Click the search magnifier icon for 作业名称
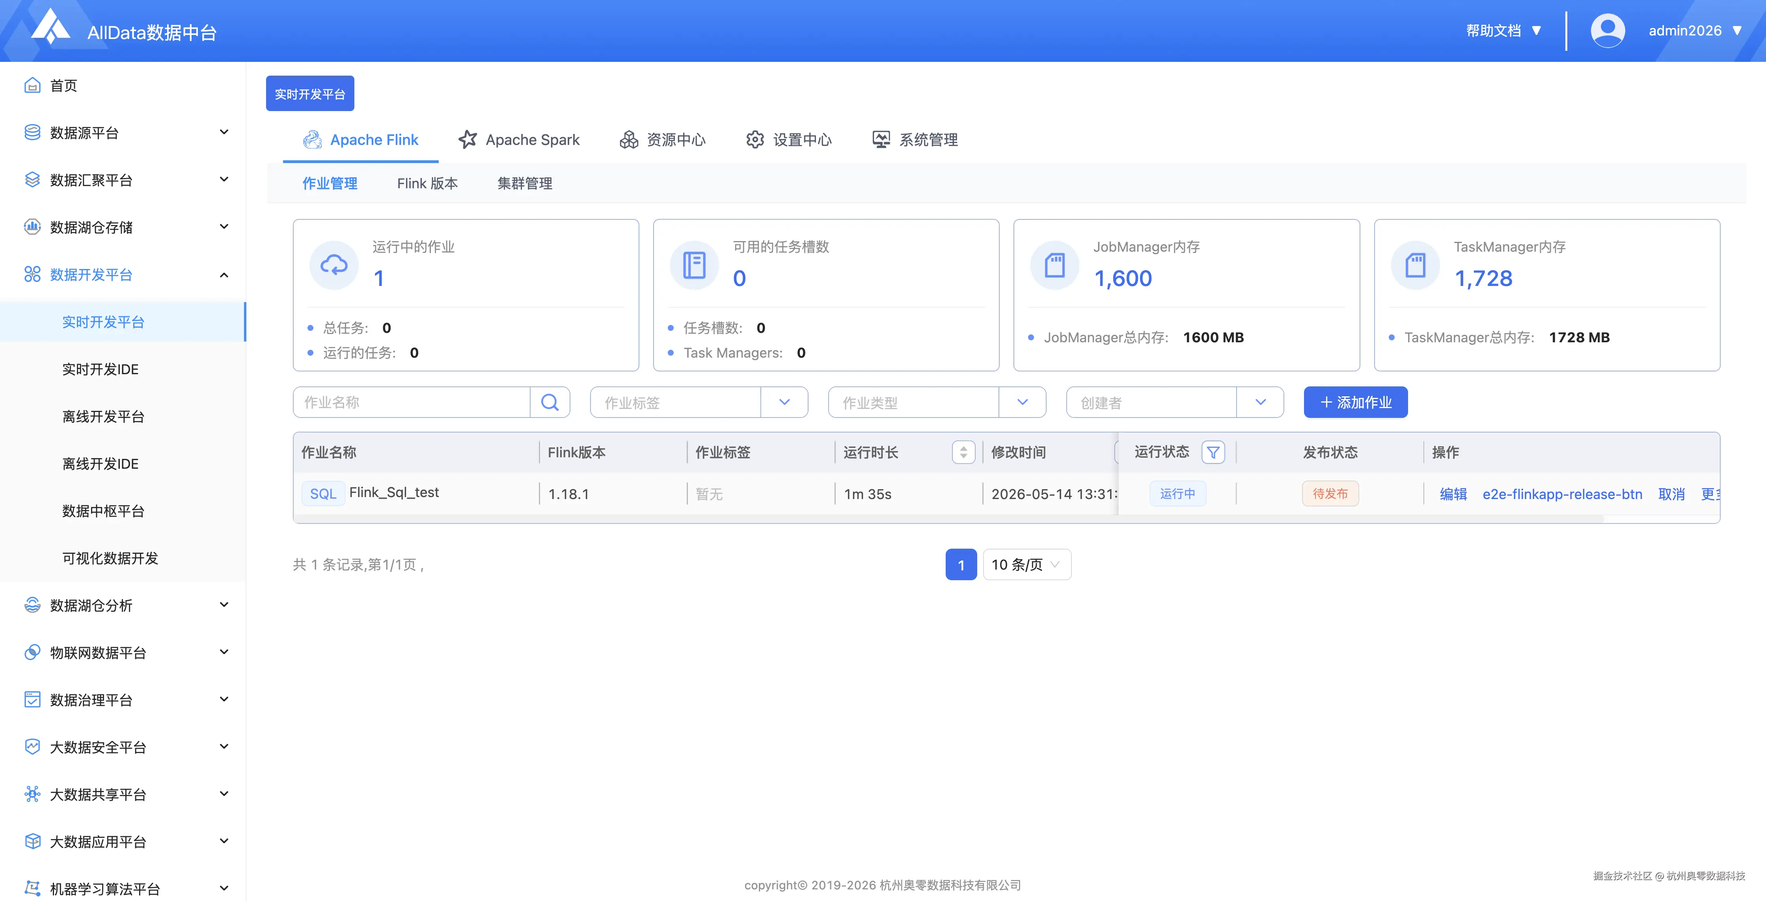The image size is (1766, 902). 550,402
